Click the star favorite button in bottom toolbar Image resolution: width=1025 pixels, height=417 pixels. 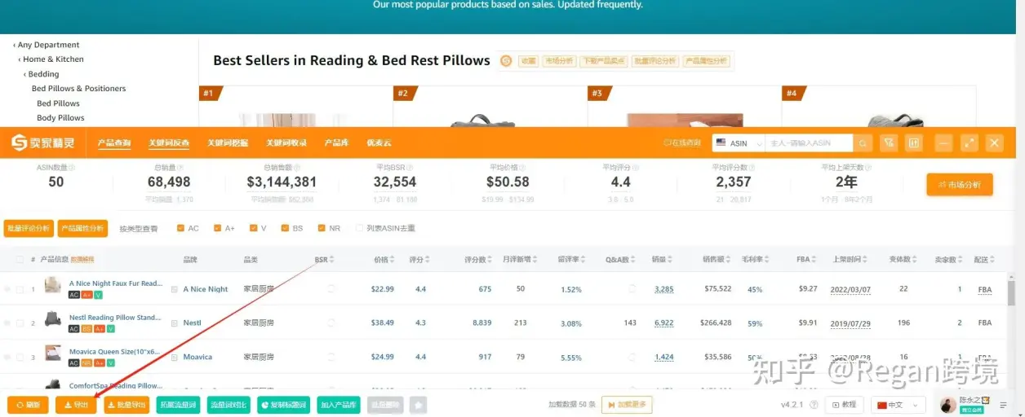click(419, 405)
